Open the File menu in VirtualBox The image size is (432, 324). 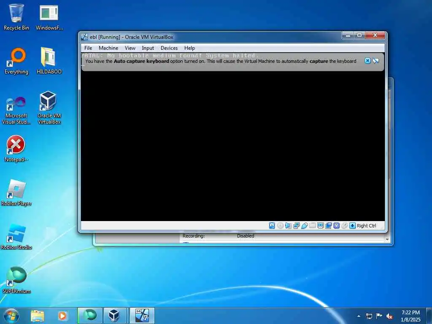pyautogui.click(x=88, y=48)
